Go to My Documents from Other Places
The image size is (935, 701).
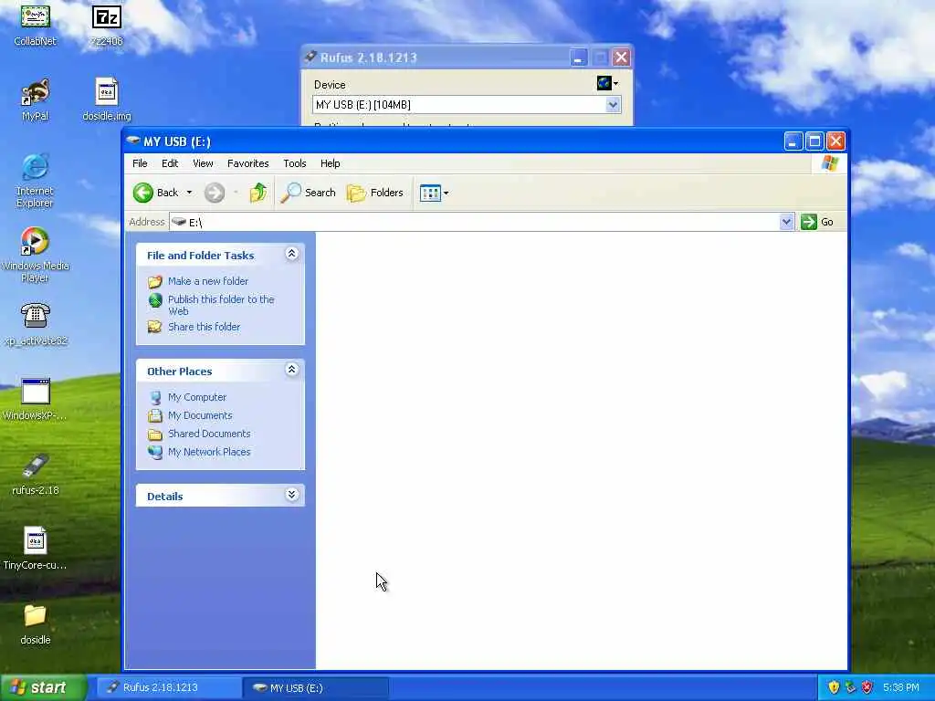[x=200, y=415]
